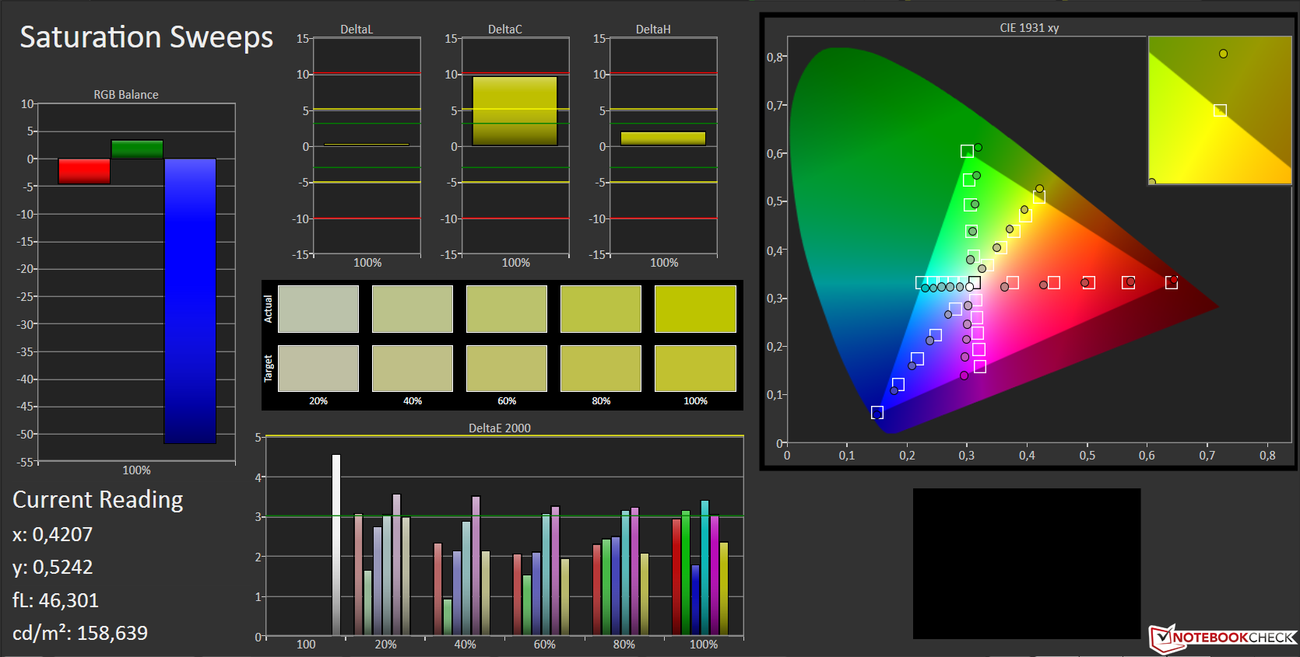
Task: Click the Actual 60% saturation color swatch
Action: coord(507,309)
